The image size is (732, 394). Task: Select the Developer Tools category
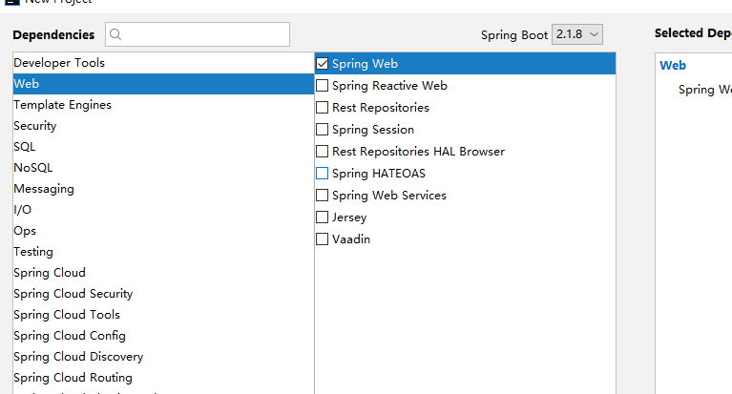pos(163,63)
